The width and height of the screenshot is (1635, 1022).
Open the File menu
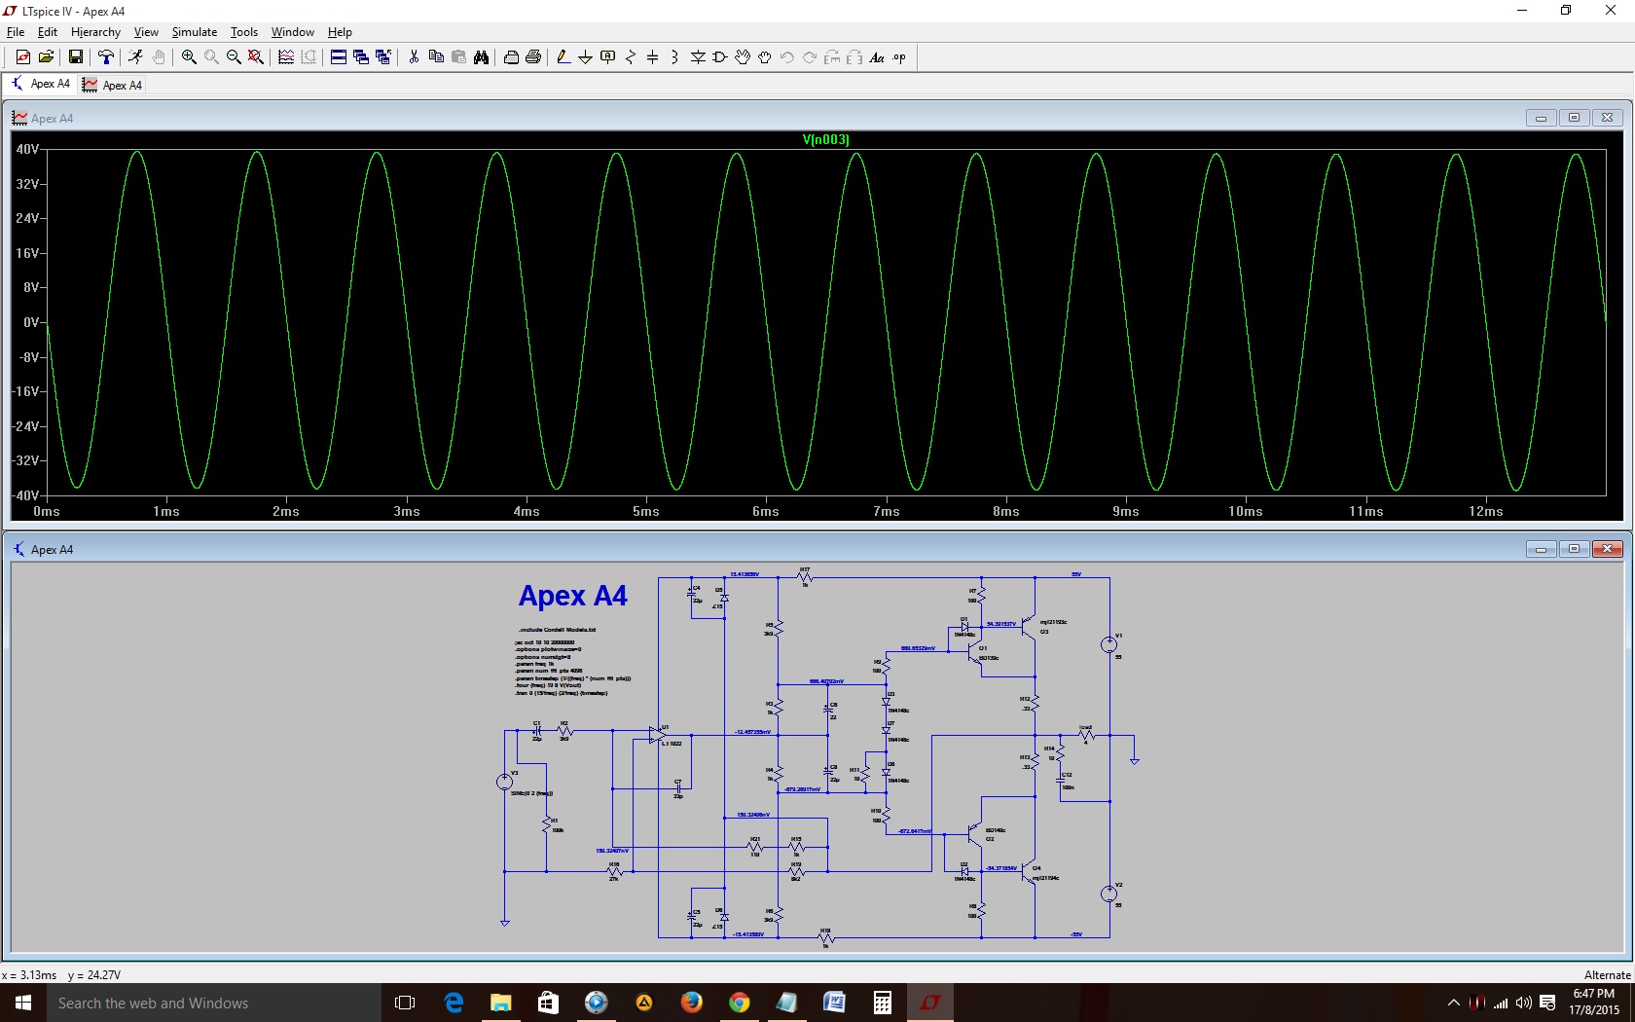point(16,32)
